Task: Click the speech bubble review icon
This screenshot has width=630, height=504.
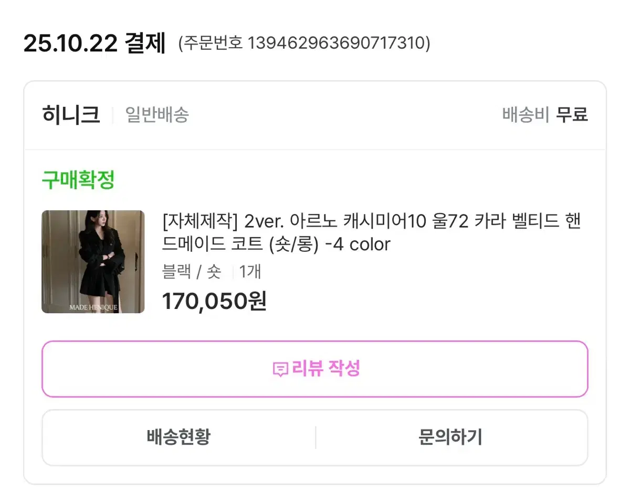Action: coord(281,368)
